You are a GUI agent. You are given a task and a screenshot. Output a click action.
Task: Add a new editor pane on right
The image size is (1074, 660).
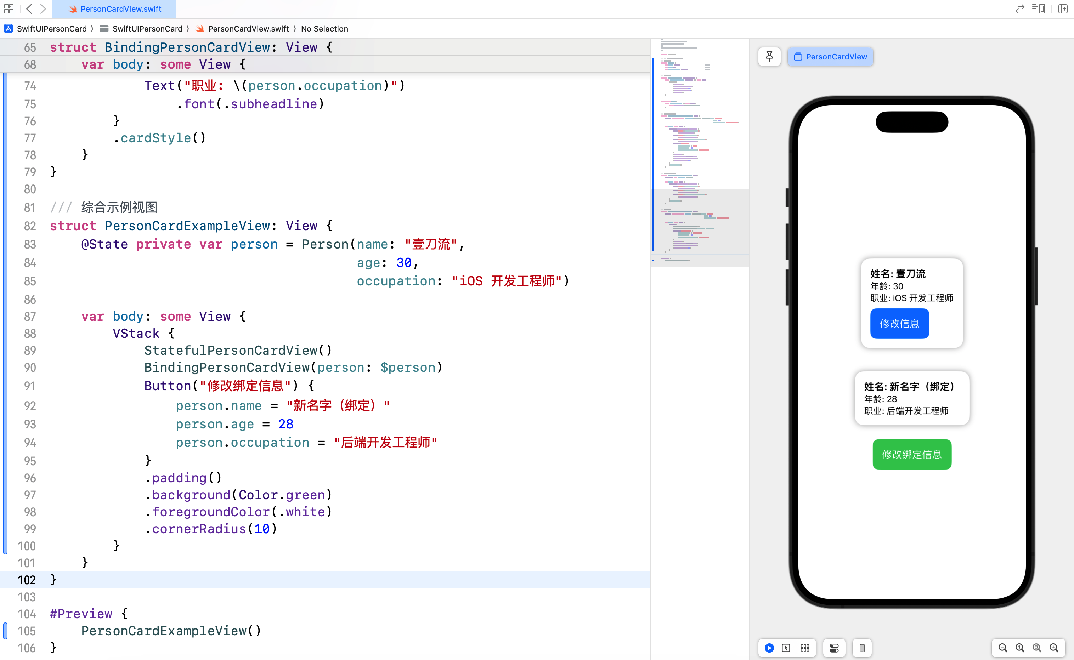(1063, 9)
